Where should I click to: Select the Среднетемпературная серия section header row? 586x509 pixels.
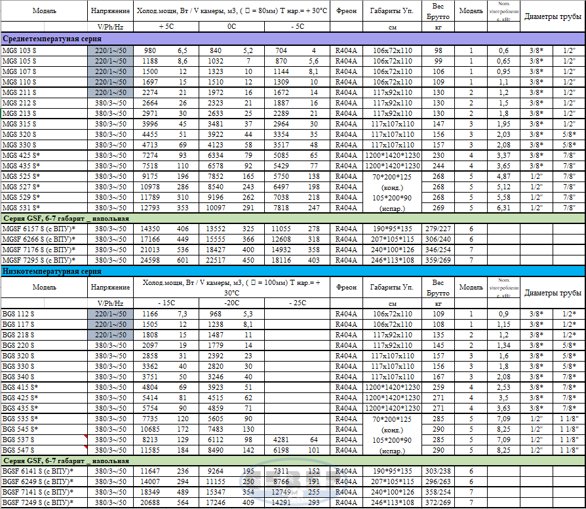293,39
